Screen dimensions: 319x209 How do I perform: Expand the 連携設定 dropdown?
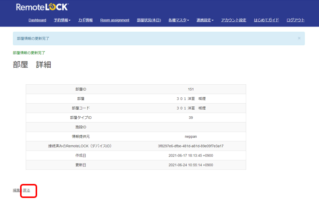point(205,20)
